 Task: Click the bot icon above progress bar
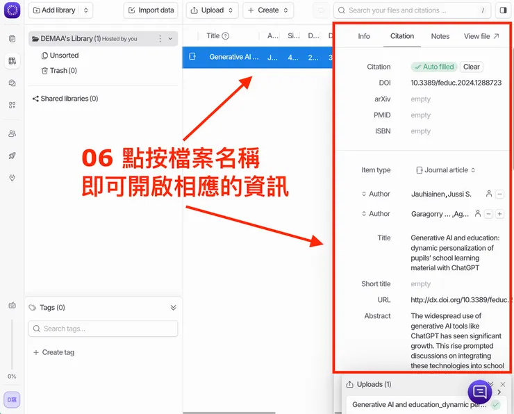click(x=12, y=305)
